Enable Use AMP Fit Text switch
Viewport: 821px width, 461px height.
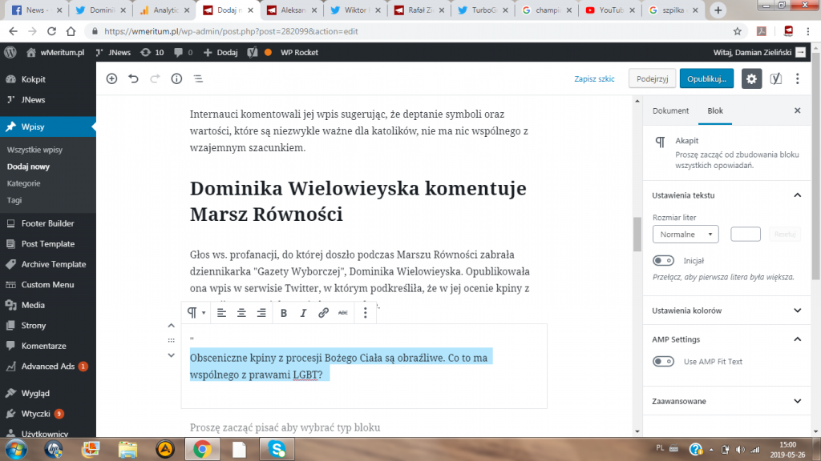tap(663, 362)
